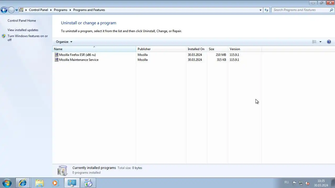Click the RU language indicator
The image size is (335, 188).
point(287,182)
